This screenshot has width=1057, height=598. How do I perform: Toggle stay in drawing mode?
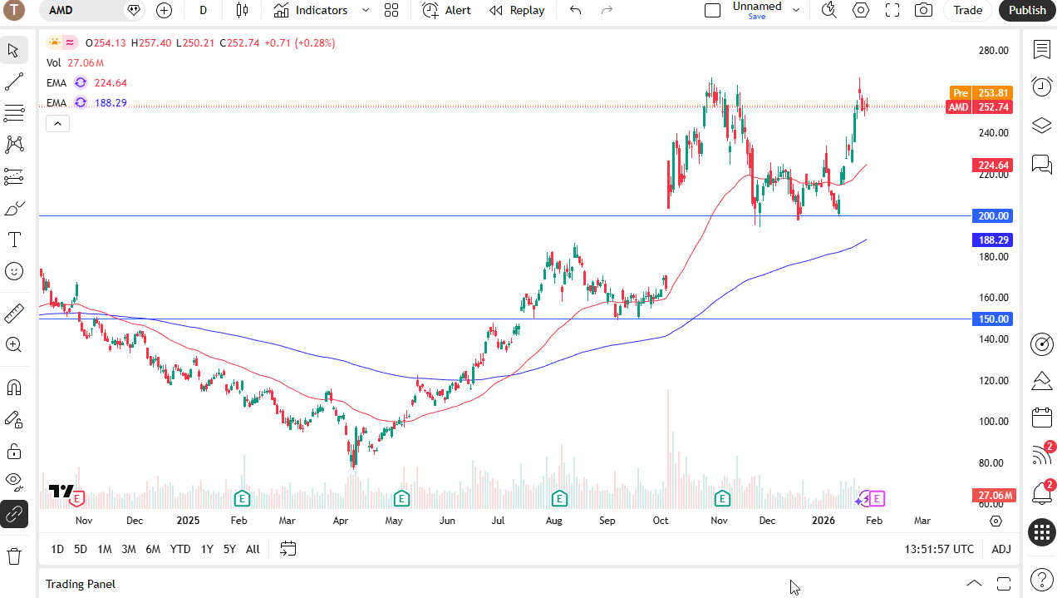tap(14, 419)
